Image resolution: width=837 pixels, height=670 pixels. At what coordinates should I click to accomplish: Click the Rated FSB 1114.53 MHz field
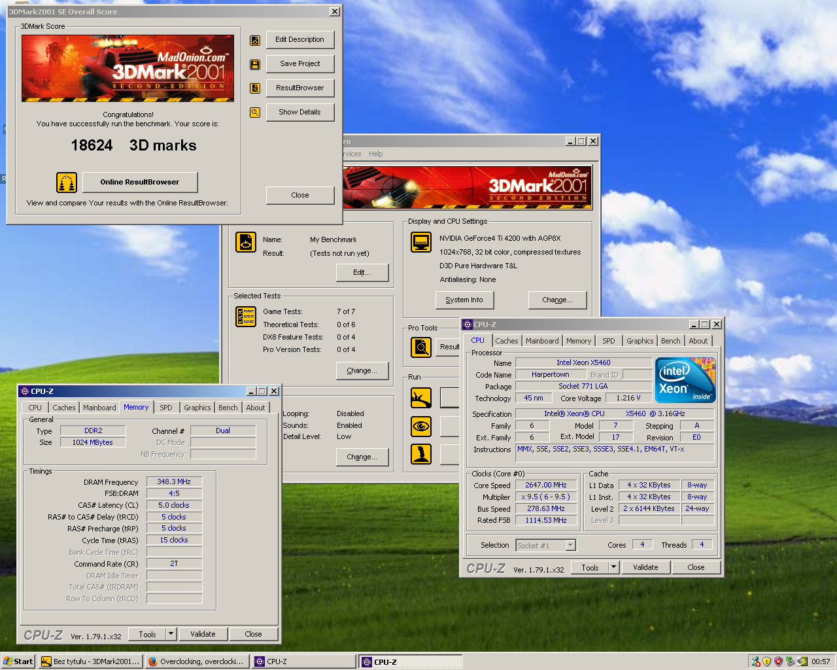(546, 520)
